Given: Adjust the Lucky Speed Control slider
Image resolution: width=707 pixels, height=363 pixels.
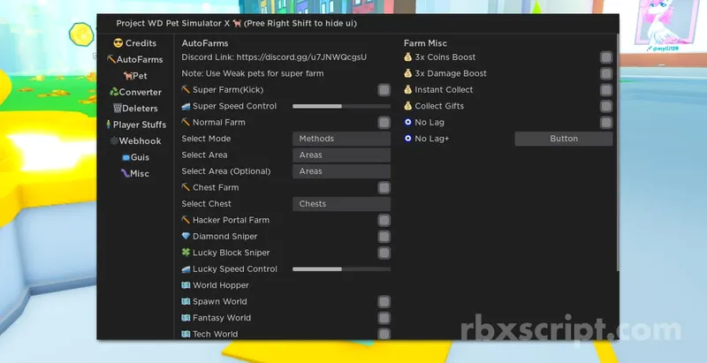Looking at the screenshot, I should pyautogui.click(x=341, y=268).
